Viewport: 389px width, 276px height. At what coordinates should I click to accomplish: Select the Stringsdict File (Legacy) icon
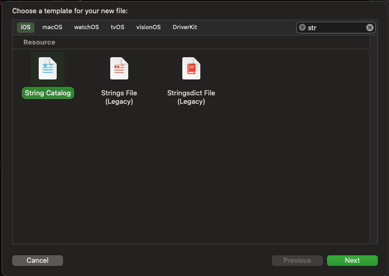pyautogui.click(x=191, y=68)
